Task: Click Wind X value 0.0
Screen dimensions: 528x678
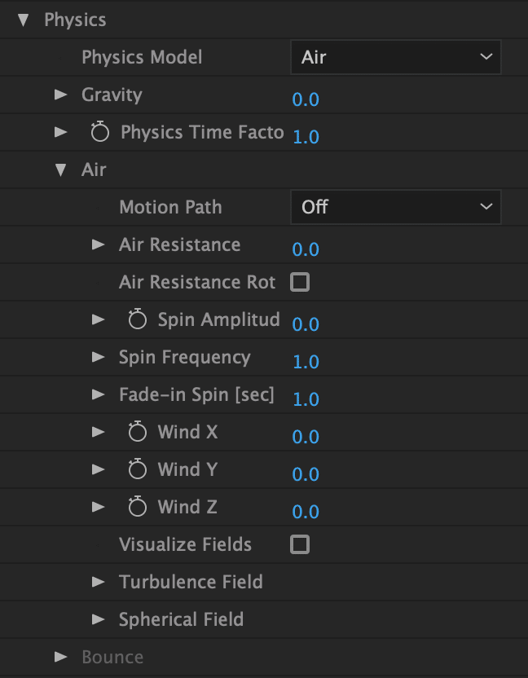Action: point(306,437)
